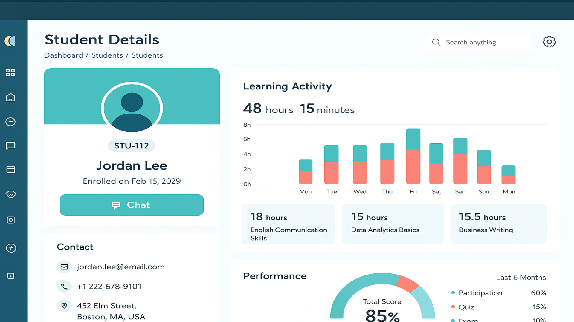The width and height of the screenshot is (574, 322).
Task: Click the camera-like square icon in sidebar
Action: click(x=11, y=220)
